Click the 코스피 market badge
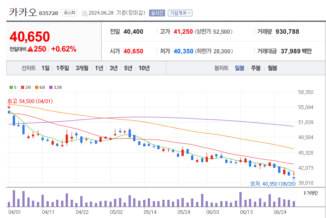The image size is (326, 218). pyautogui.click(x=69, y=13)
